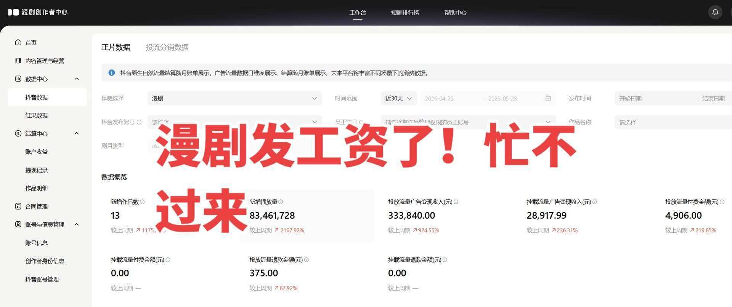Click info icon beside 挂载流量退款金额
The width and height of the screenshot is (732, 307).
point(445,260)
